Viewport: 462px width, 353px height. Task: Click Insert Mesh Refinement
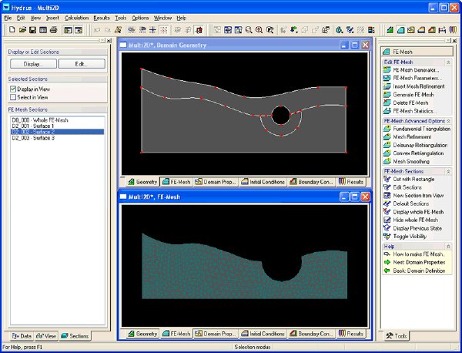click(419, 86)
